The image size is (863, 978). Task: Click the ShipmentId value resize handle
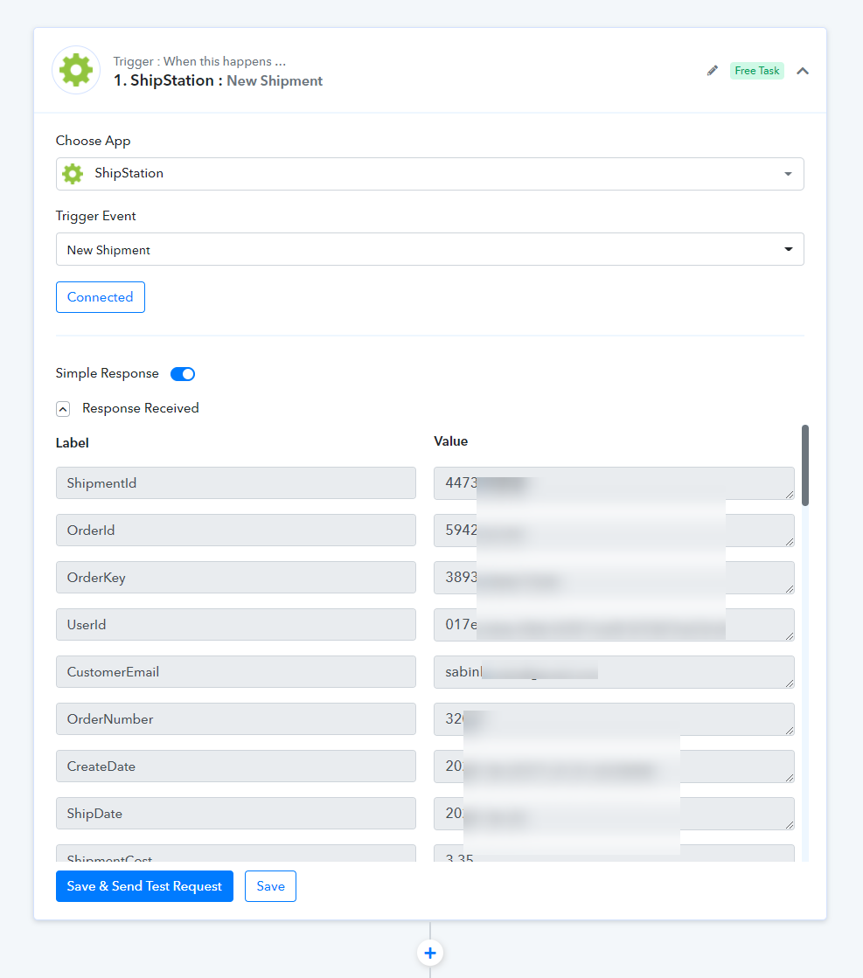tap(790, 495)
